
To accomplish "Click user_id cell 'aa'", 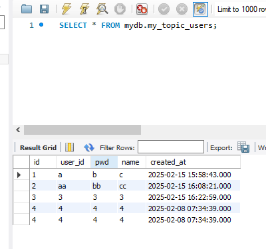I will pos(73,186).
